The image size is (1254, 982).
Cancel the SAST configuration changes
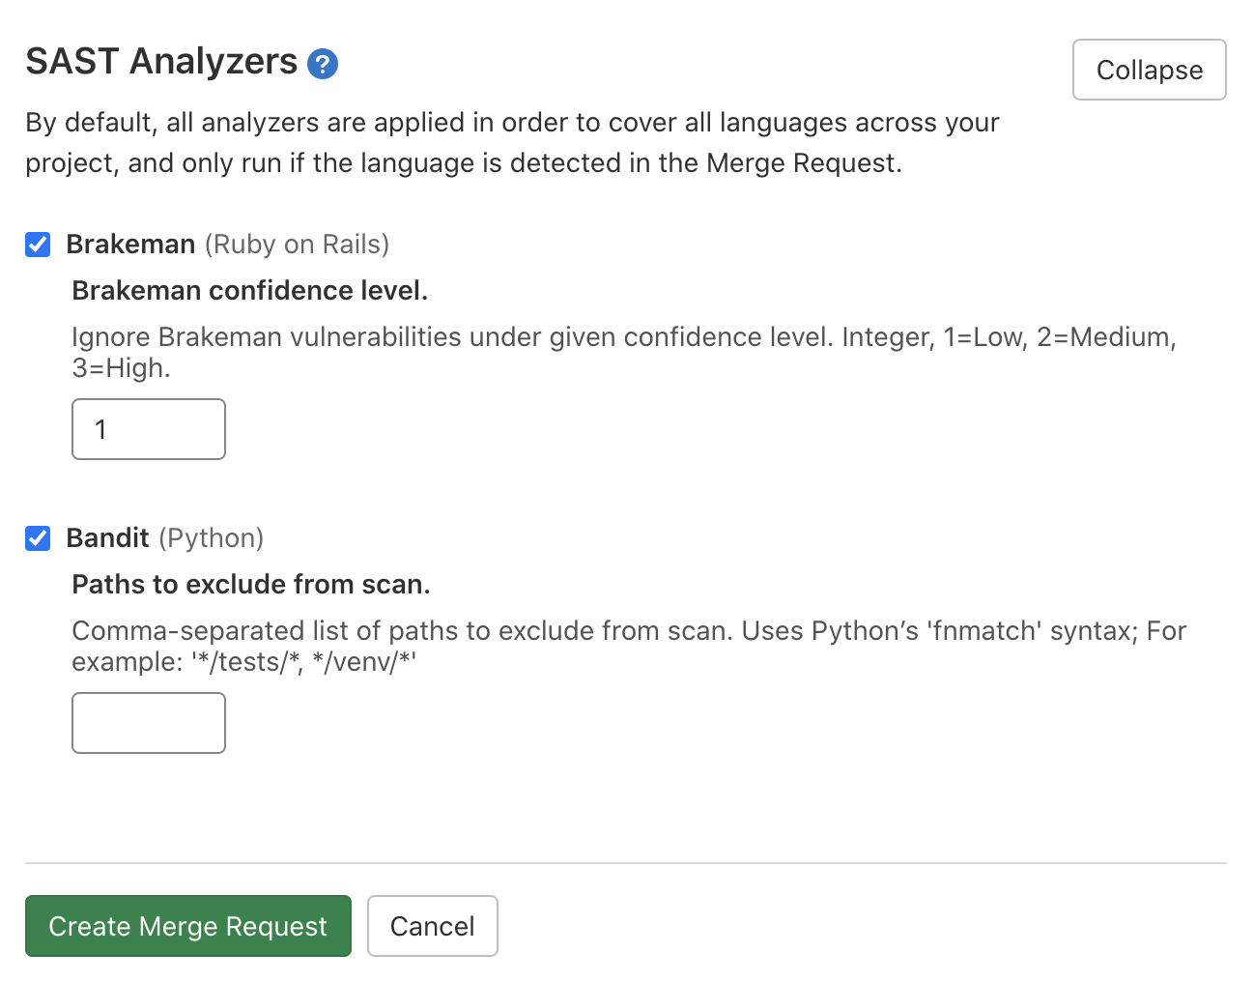(x=432, y=926)
